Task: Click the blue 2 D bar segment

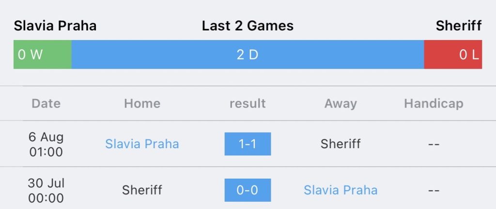Action: pos(248,55)
